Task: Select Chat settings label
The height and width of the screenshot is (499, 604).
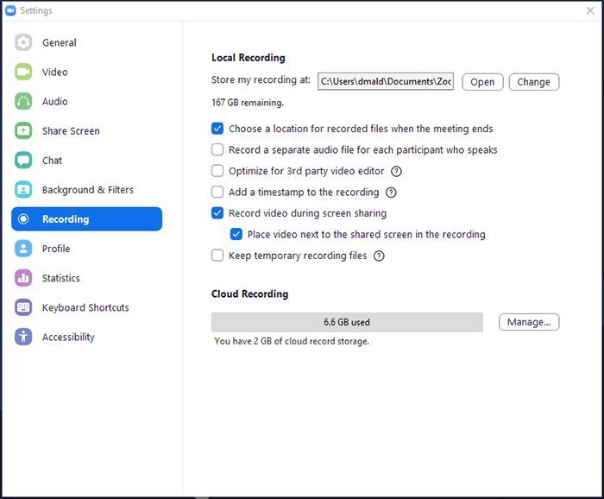Action: 52,161
